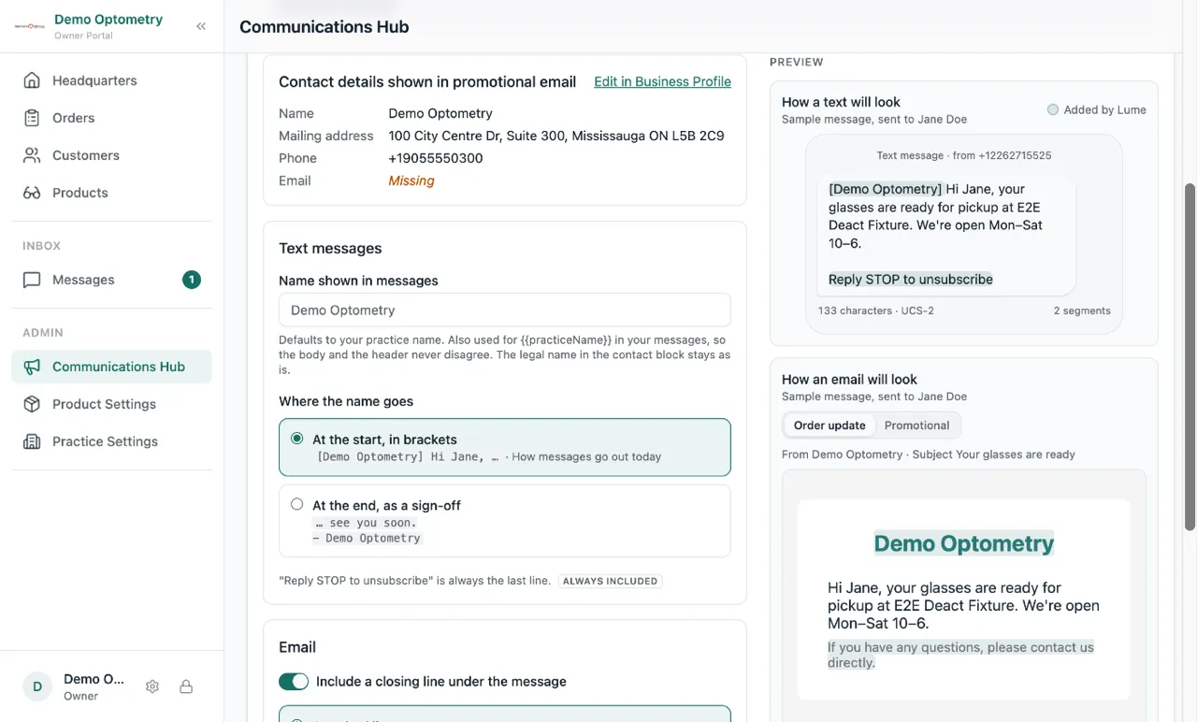Click the Communications Hub megaphone icon
1197x722 pixels.
tap(32, 367)
